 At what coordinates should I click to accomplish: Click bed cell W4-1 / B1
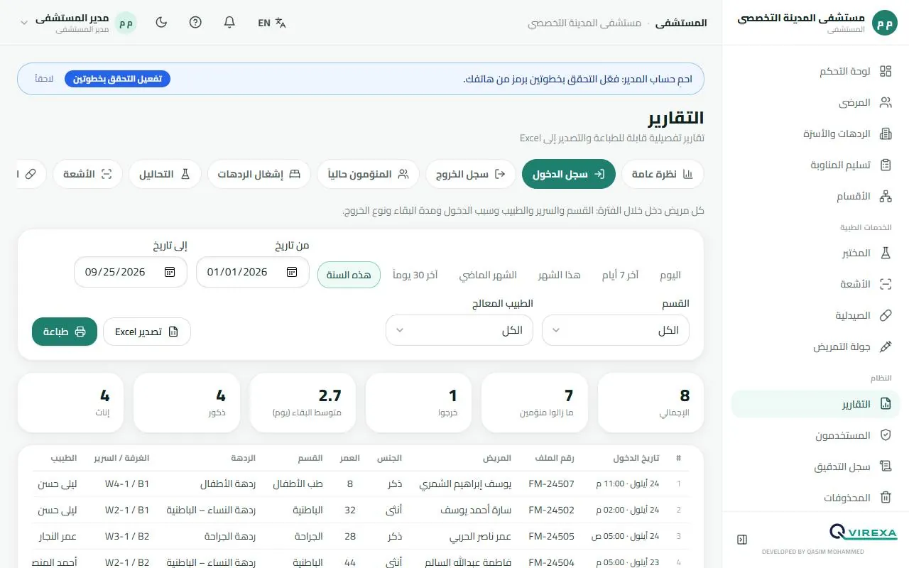[127, 484]
